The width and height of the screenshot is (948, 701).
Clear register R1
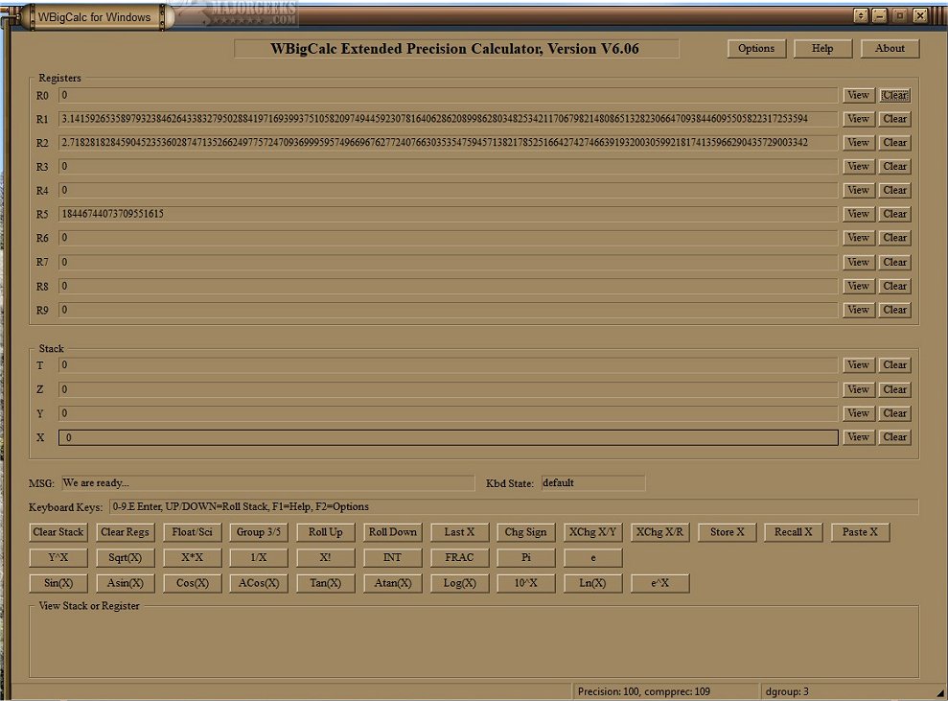pos(894,119)
